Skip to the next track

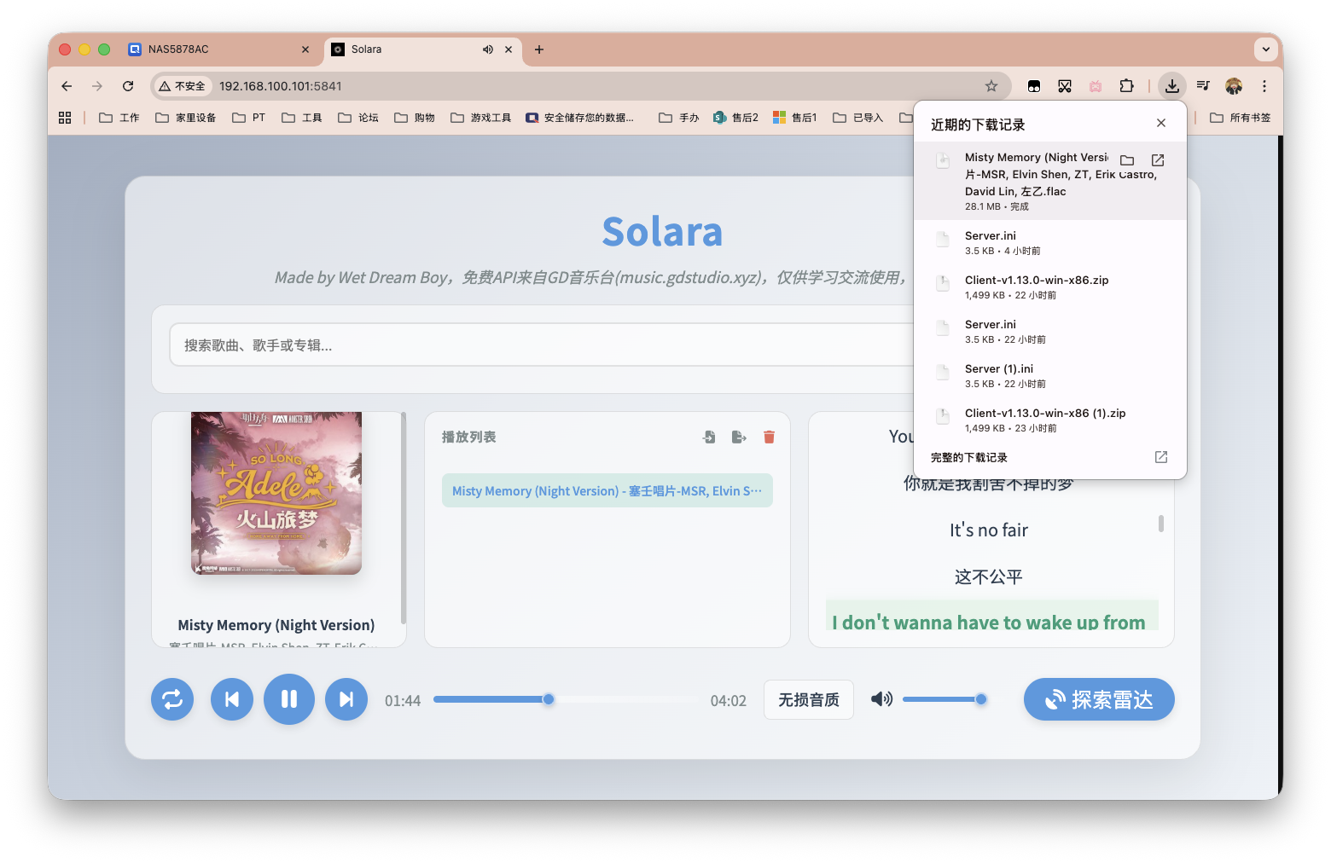(x=346, y=699)
